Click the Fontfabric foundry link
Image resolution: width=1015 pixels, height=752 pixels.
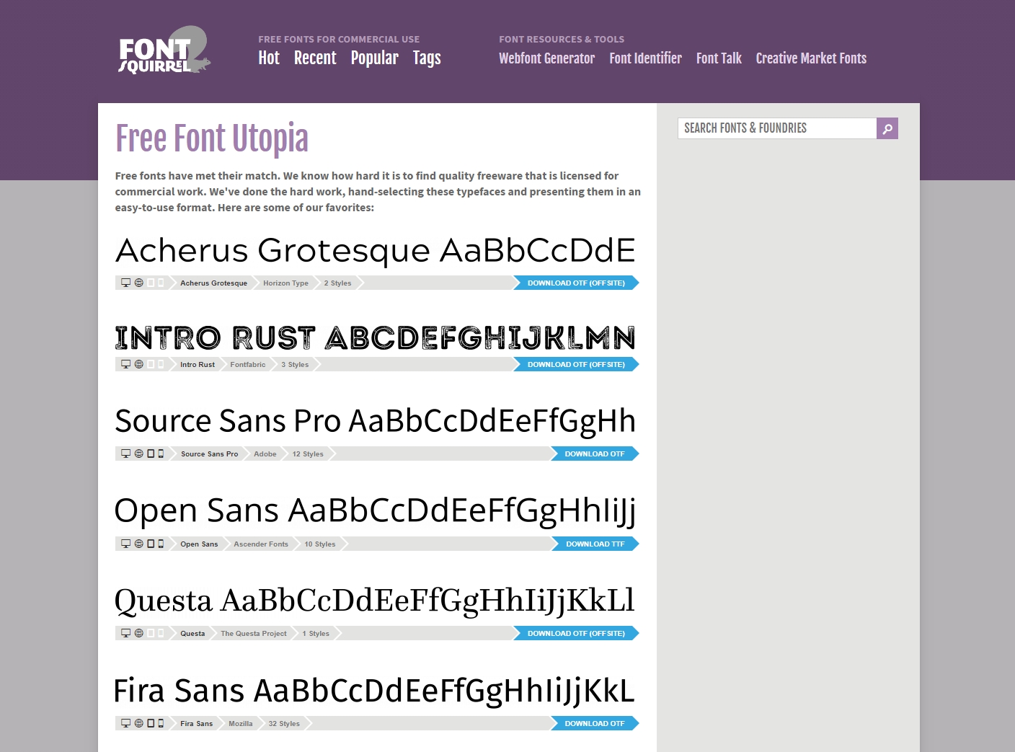tap(248, 364)
